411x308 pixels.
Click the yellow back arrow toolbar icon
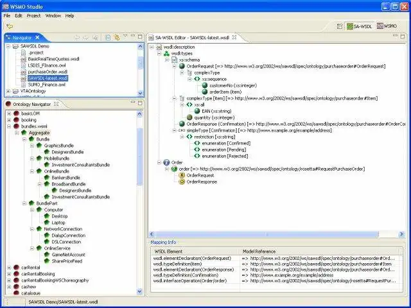(10, 26)
